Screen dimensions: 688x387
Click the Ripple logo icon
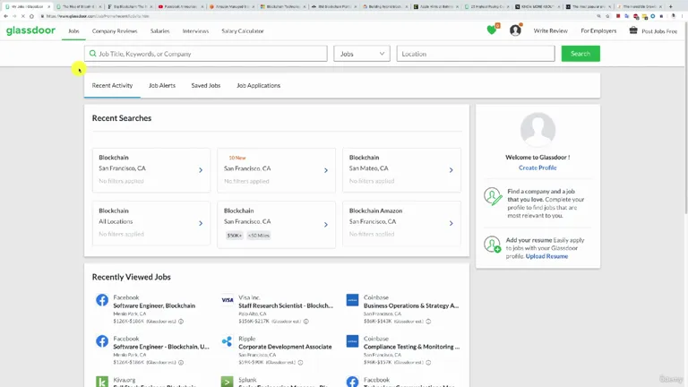pos(227,341)
